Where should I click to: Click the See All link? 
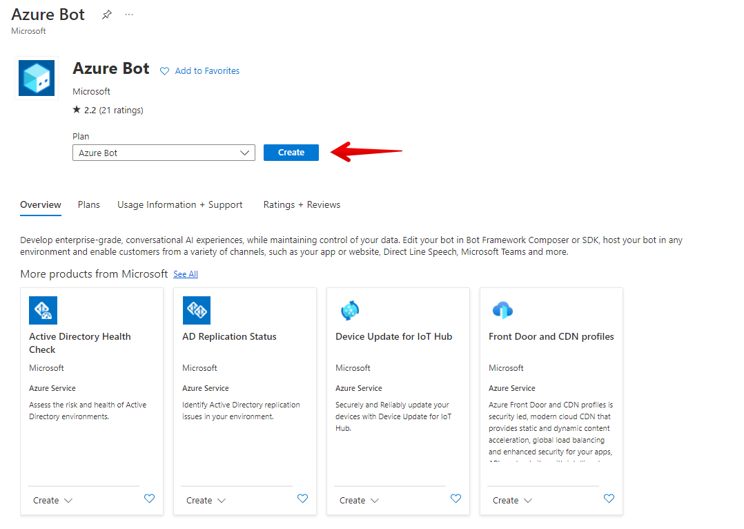click(186, 274)
